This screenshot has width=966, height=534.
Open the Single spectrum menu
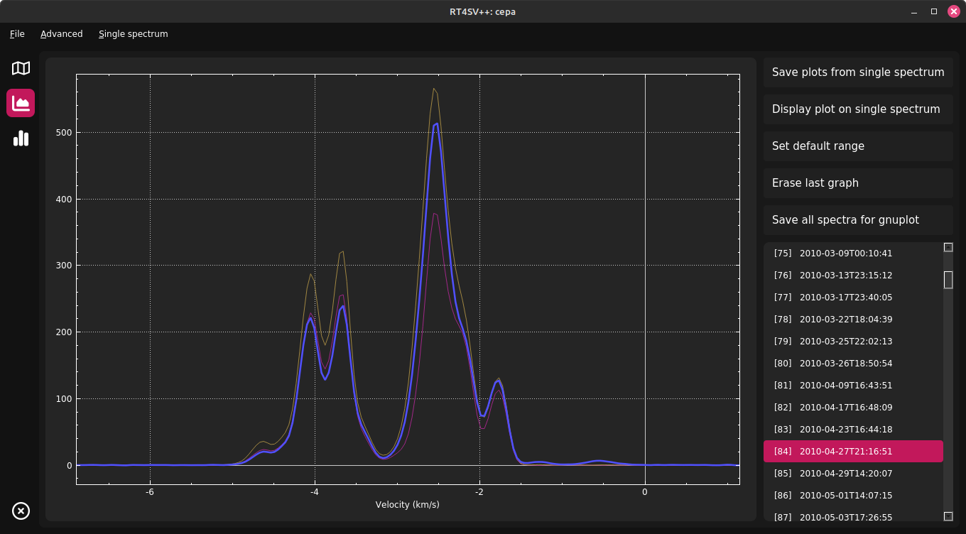[134, 34]
